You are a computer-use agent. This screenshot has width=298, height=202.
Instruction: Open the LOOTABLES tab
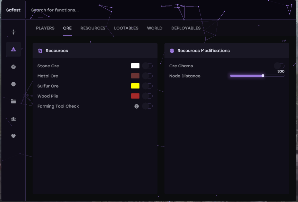(126, 28)
